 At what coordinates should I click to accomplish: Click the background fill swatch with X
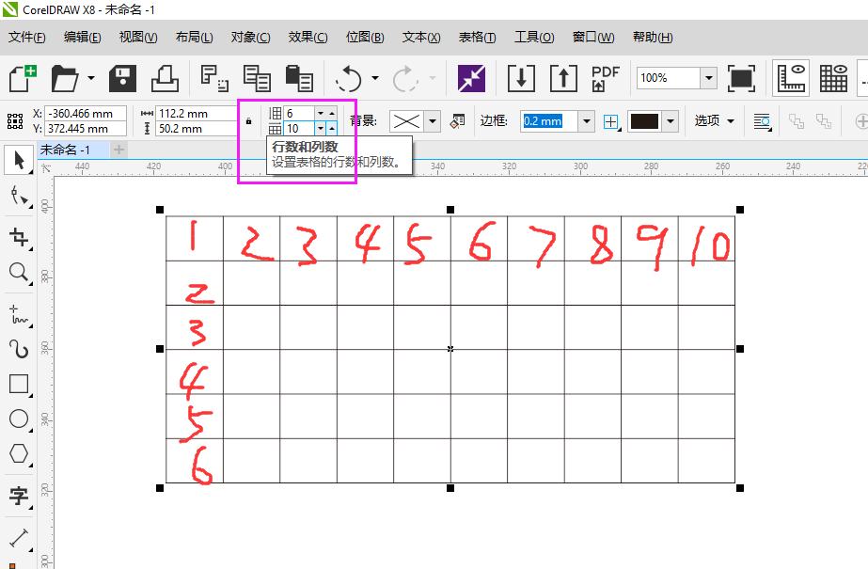(x=406, y=121)
